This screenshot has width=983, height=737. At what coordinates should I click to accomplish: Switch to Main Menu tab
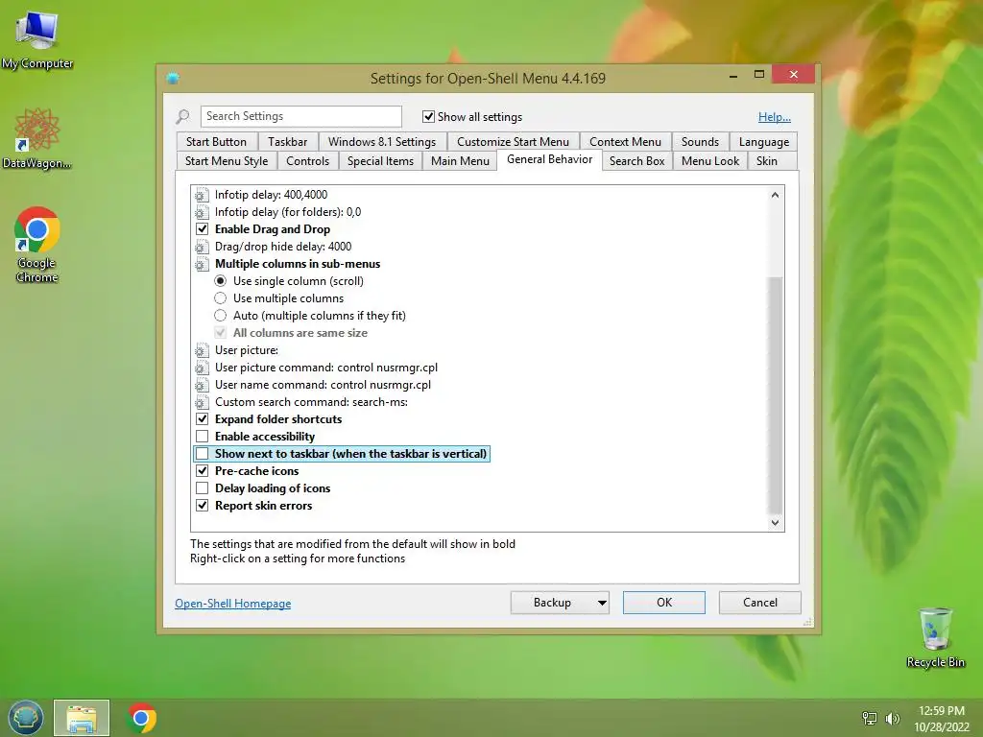[x=460, y=161]
